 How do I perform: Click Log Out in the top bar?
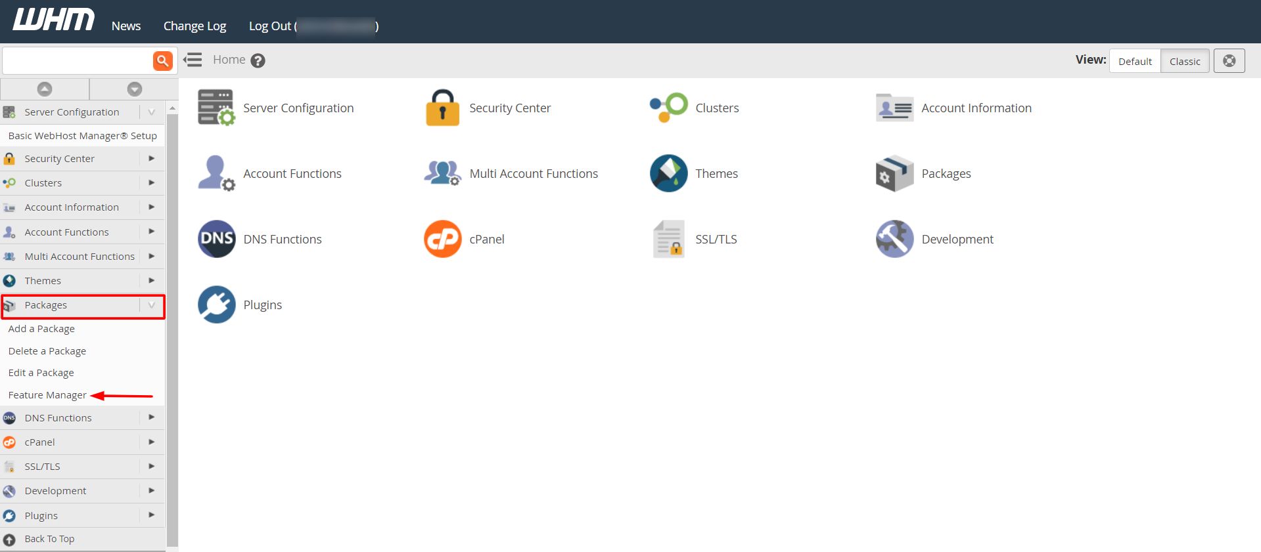pos(270,26)
